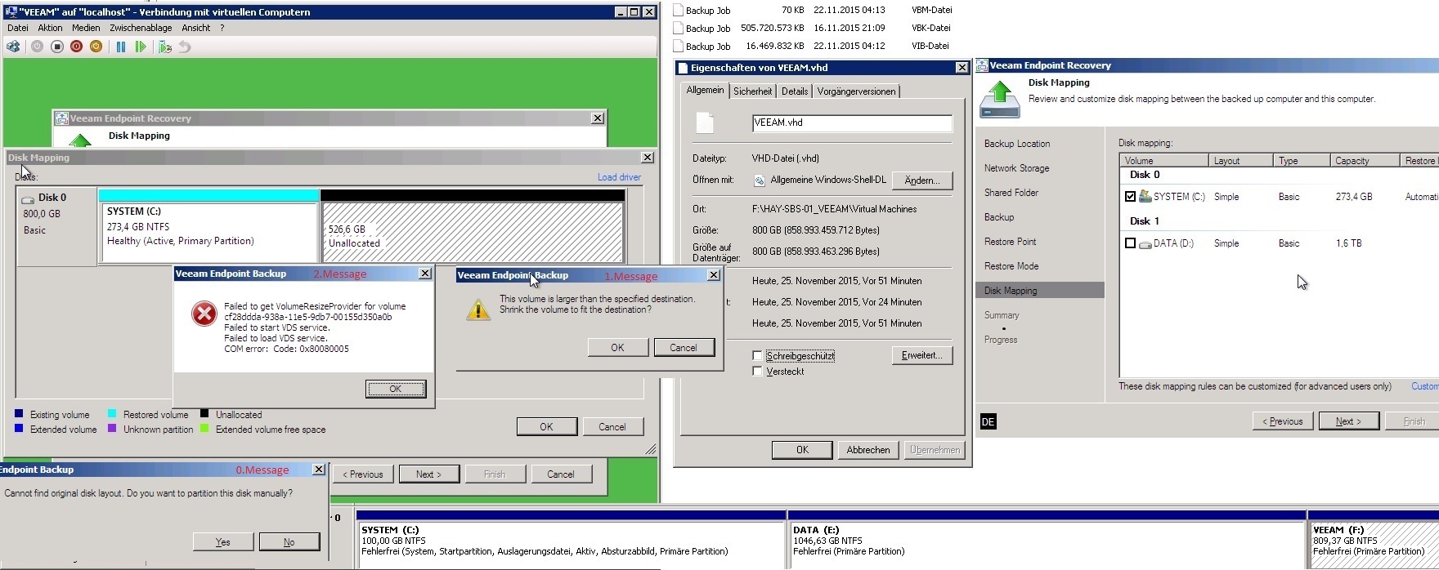Click the green Reset VM icon
Image resolution: width=1439 pixels, height=570 pixels.
tap(141, 47)
